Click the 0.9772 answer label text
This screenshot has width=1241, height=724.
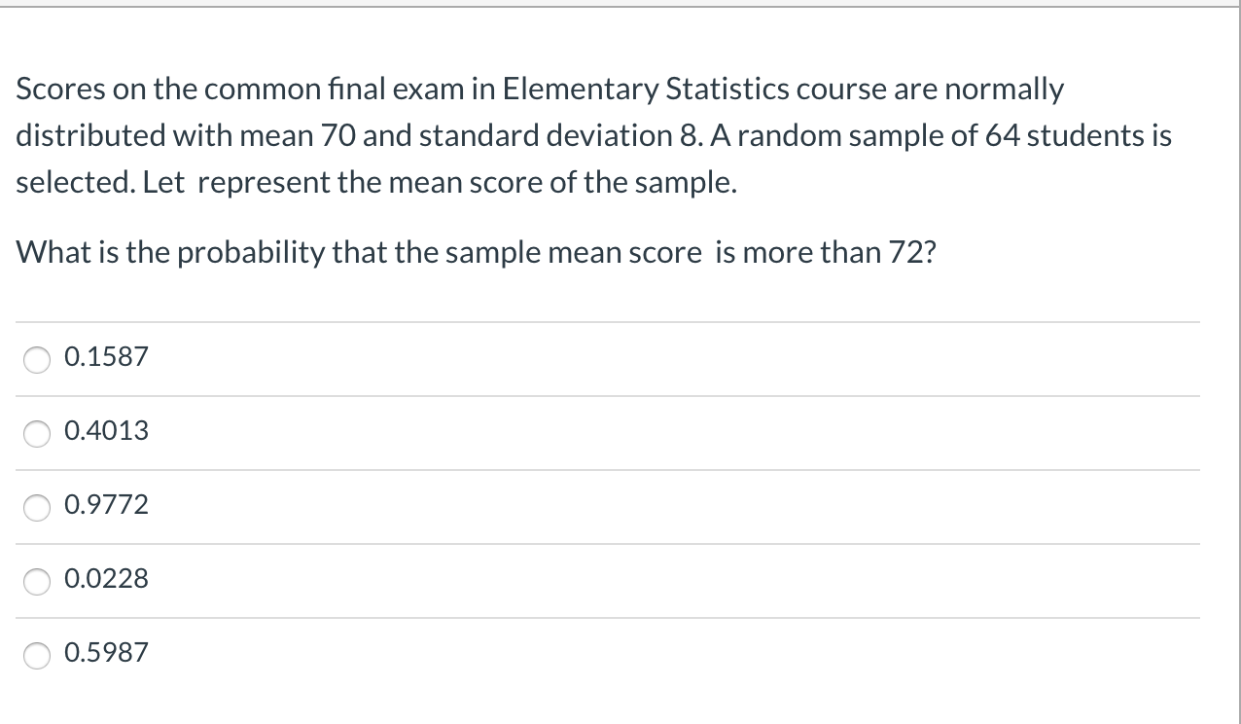(105, 505)
